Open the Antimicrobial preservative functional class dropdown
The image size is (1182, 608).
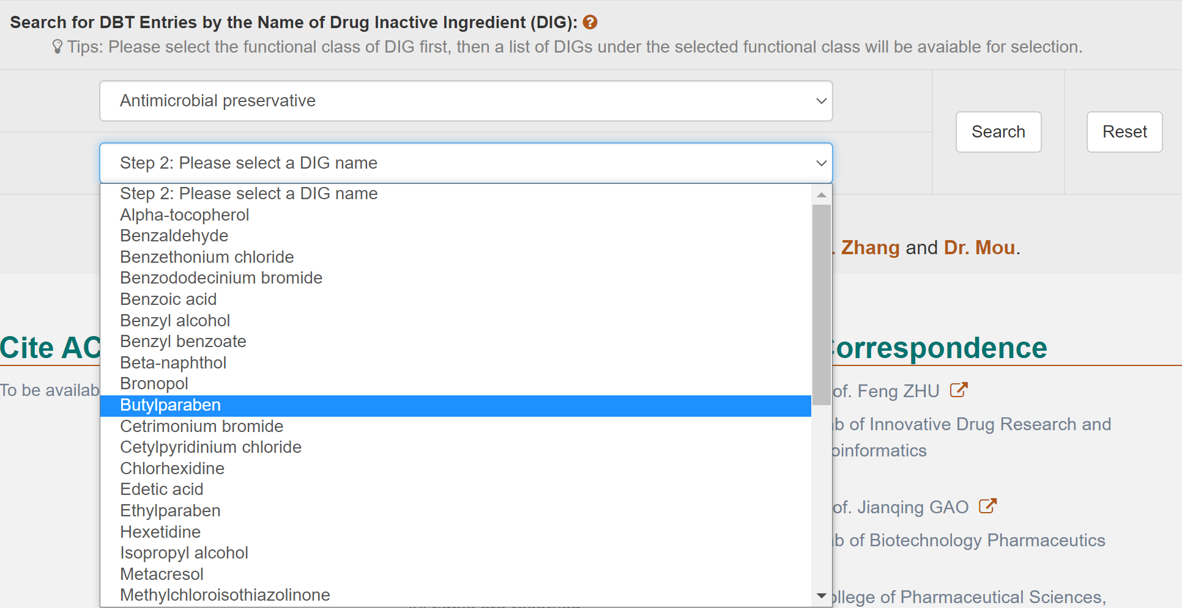[466, 101]
